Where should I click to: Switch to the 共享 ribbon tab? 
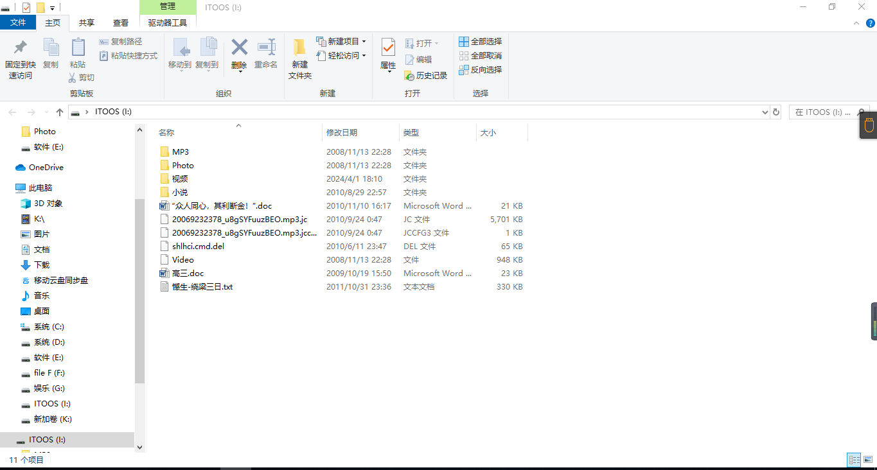tap(87, 22)
